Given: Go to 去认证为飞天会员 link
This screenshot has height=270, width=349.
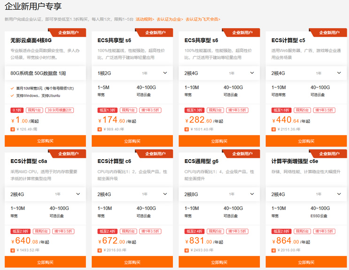Looking at the screenshot, I should pyautogui.click(x=202, y=19).
